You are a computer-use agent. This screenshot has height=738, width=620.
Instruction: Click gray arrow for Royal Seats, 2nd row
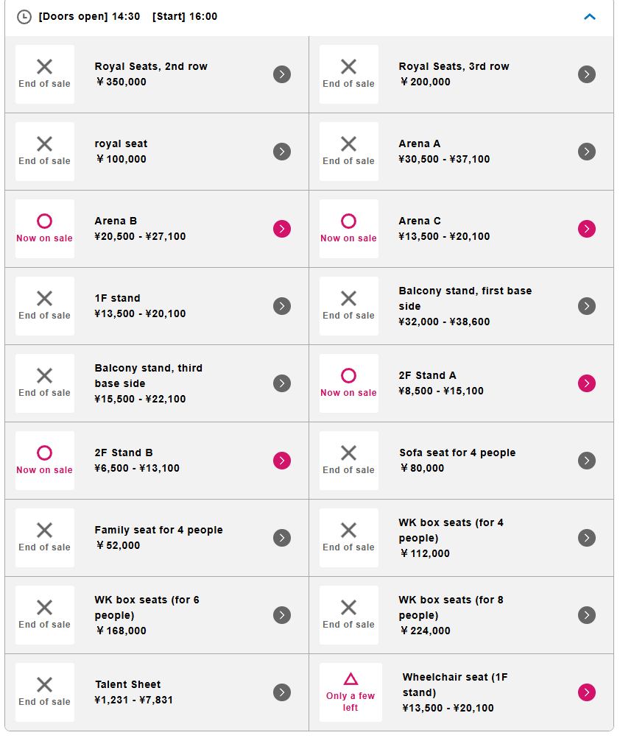coord(282,74)
